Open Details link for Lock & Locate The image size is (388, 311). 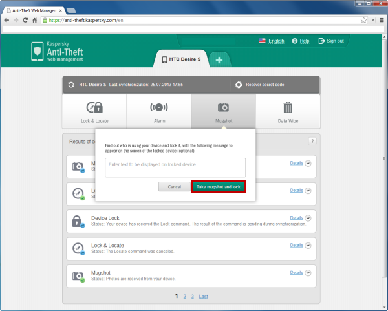(296, 245)
